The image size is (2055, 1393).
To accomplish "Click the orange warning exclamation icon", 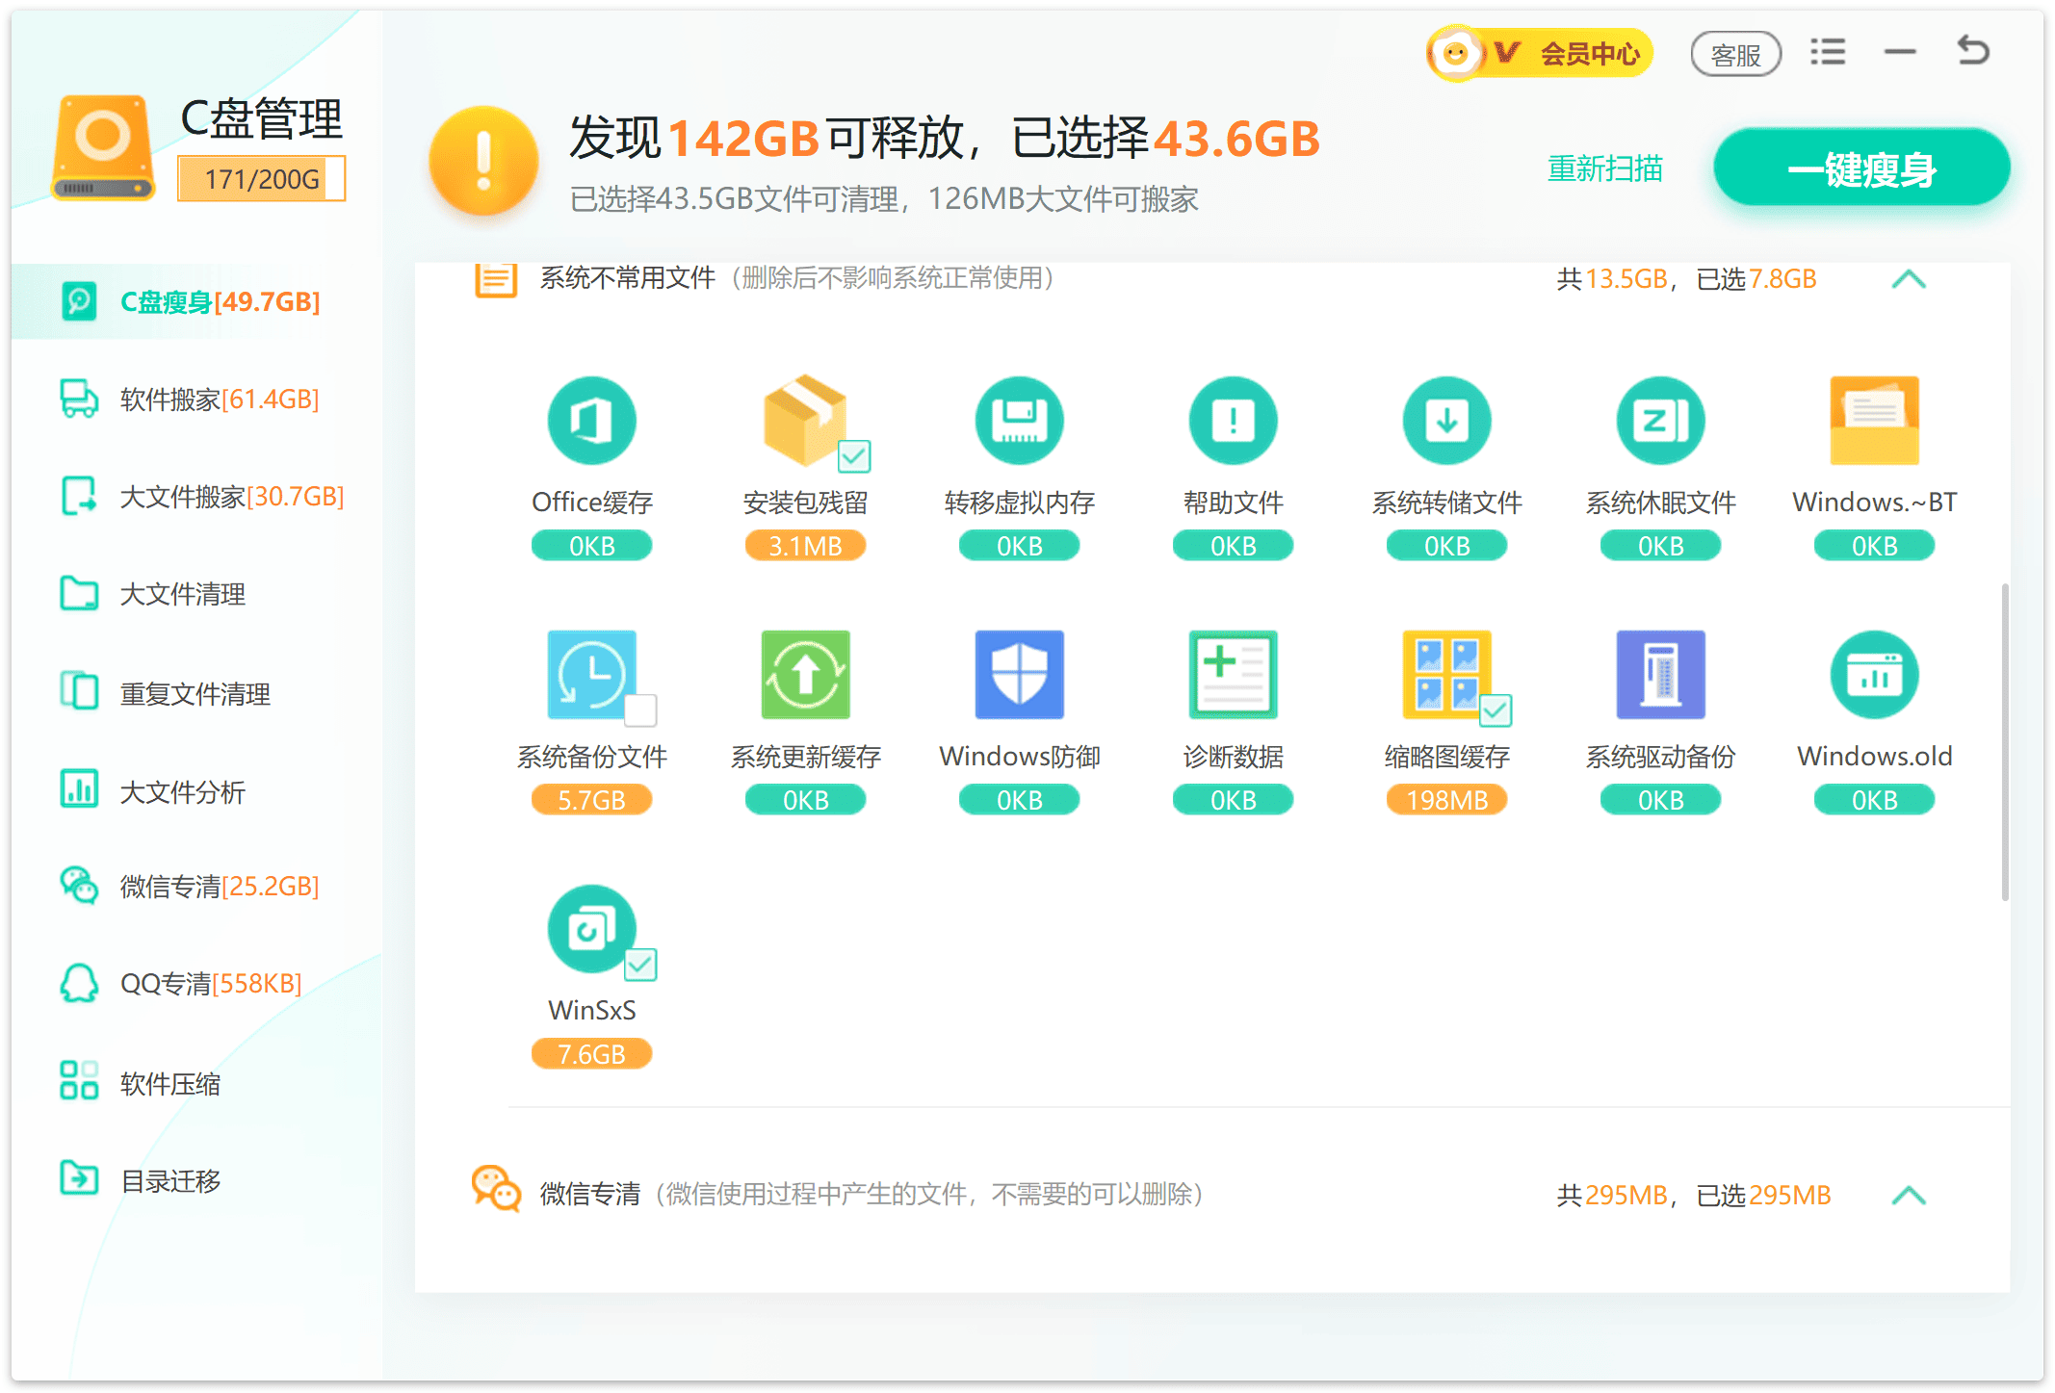I will click(x=483, y=160).
